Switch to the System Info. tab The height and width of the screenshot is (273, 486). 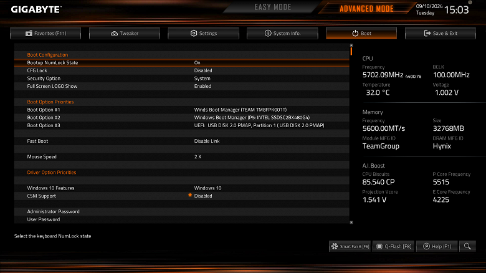pyautogui.click(x=282, y=33)
